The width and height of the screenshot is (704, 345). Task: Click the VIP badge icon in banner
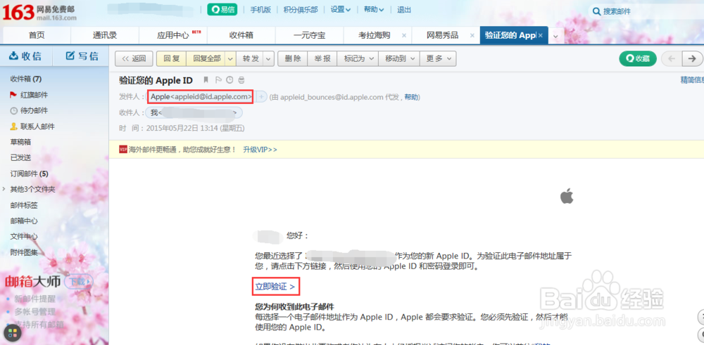(x=123, y=149)
